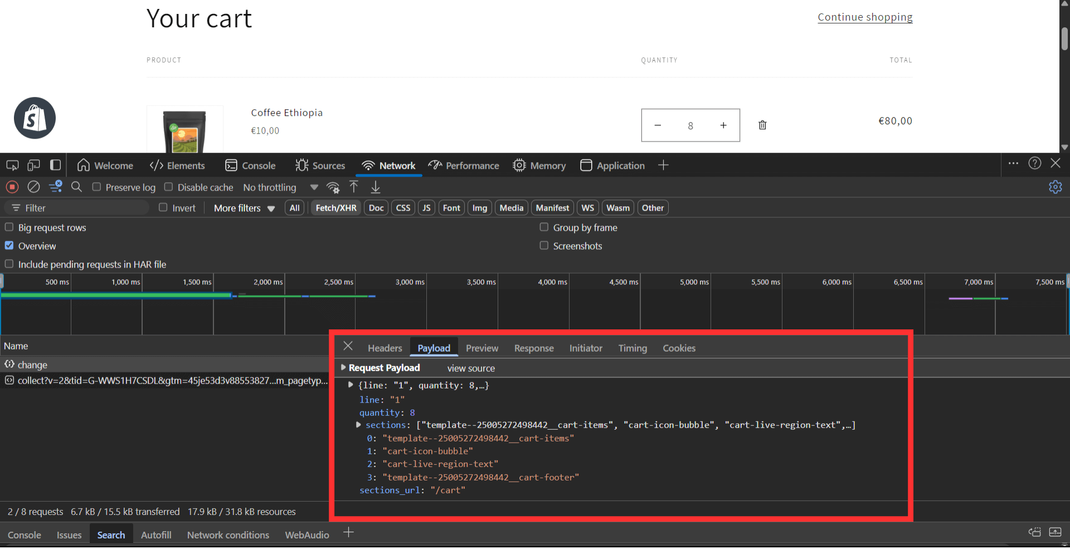The width and height of the screenshot is (1070, 549).
Task: Import a HAR file
Action: point(353,187)
